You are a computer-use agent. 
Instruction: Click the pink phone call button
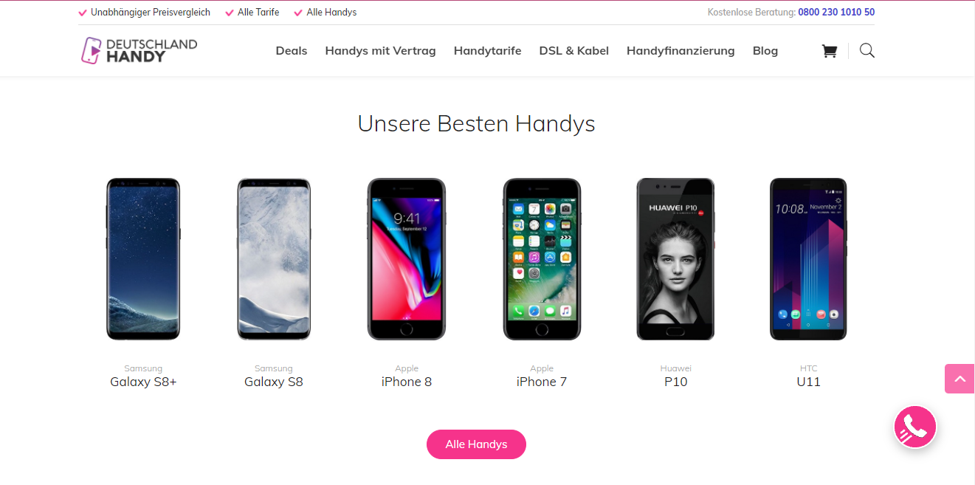tap(915, 427)
